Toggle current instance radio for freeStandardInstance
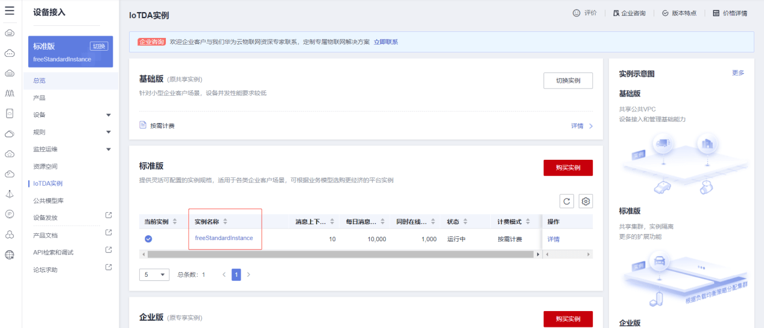 (148, 239)
